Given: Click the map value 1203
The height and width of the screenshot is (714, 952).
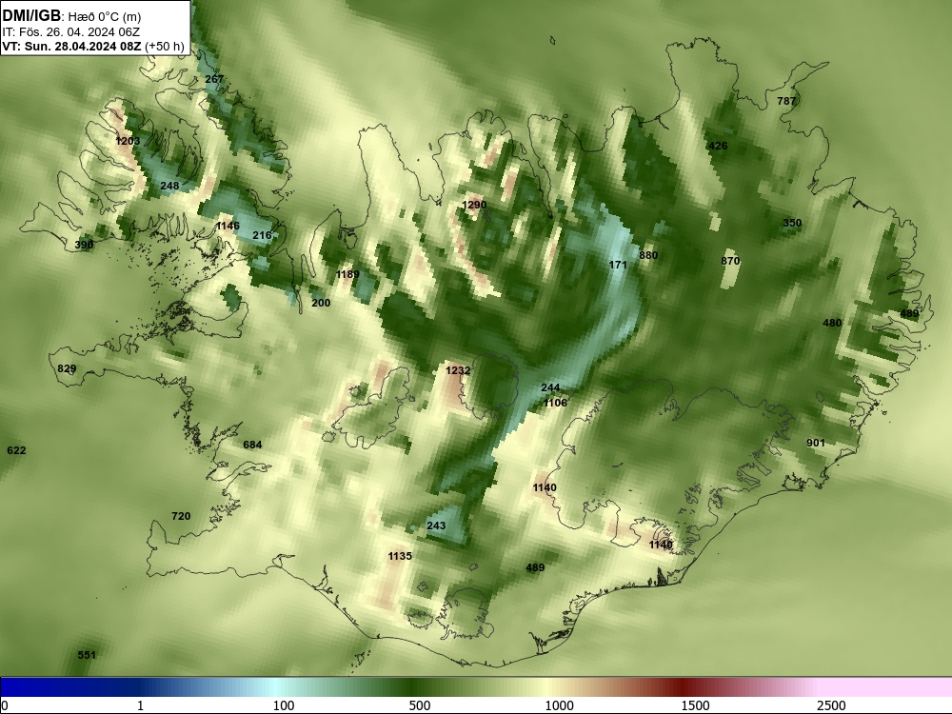Looking at the screenshot, I should [128, 141].
